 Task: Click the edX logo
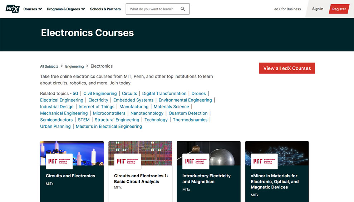point(13,9)
